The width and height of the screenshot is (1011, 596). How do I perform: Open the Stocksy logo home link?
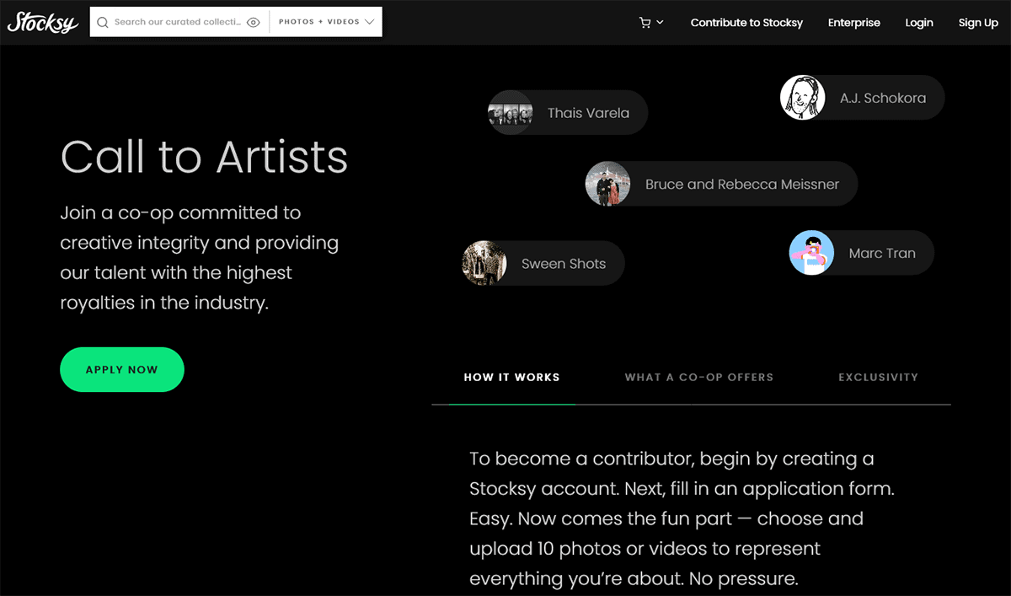tap(42, 22)
